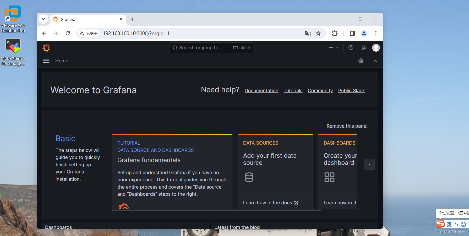Close the Grafana tab

[121, 19]
